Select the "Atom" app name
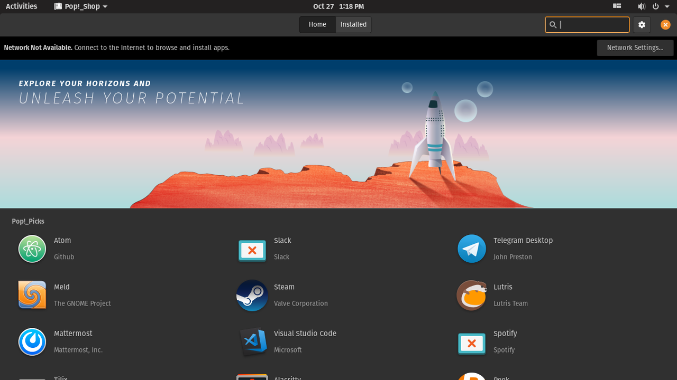Image resolution: width=677 pixels, height=380 pixels. 62,241
